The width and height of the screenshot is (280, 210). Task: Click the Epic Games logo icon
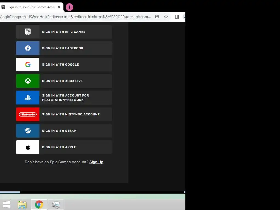pos(28,32)
